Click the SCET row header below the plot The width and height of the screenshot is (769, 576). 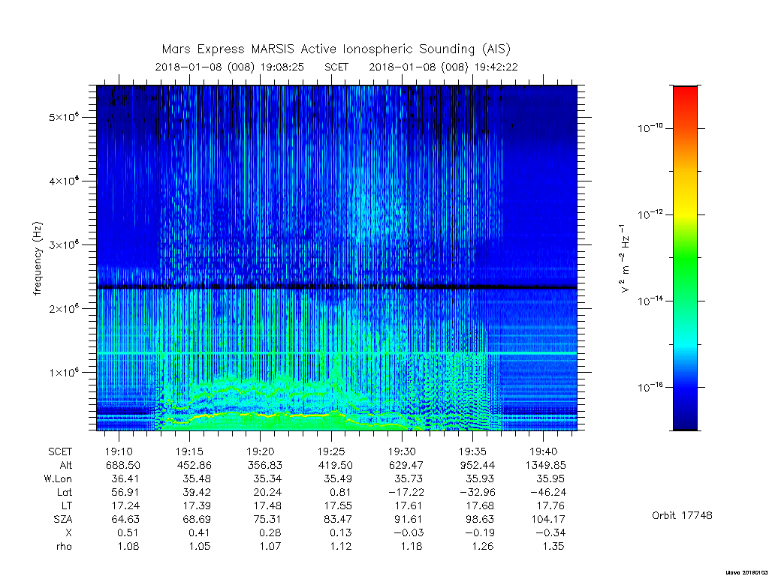pos(60,451)
